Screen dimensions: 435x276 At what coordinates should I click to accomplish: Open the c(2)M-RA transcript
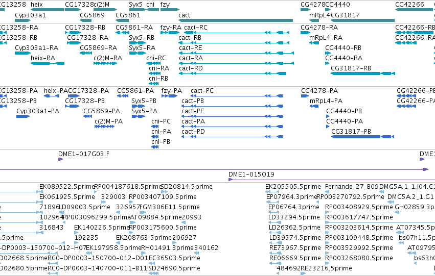[105, 63]
